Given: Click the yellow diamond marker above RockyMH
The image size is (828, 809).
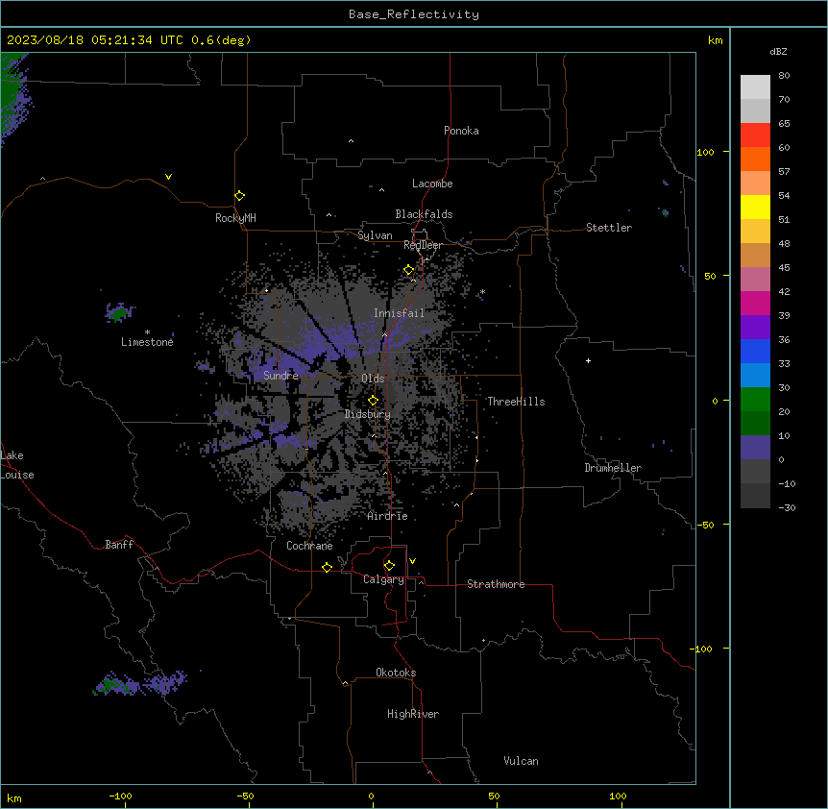Looking at the screenshot, I should coord(239,196).
